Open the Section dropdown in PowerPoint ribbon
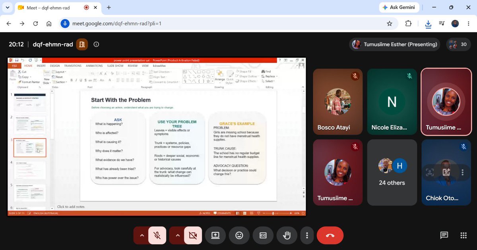This screenshot has width=477, height=250. pyautogui.click(x=61, y=82)
